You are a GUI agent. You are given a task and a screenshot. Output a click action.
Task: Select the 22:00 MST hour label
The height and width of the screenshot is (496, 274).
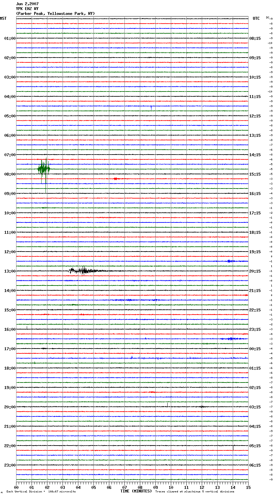coord(10,446)
